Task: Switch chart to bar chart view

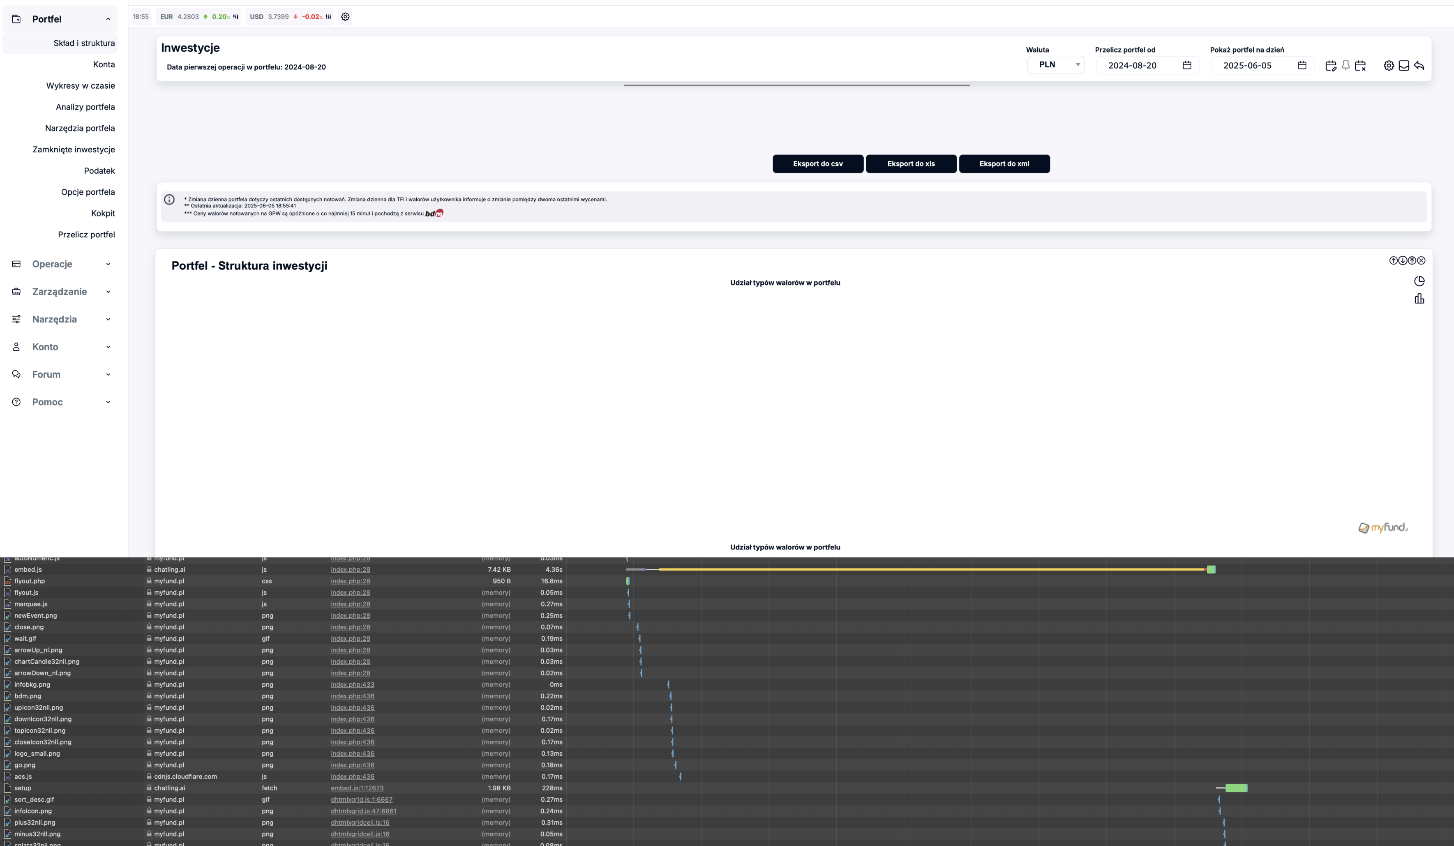Action: [x=1419, y=299]
